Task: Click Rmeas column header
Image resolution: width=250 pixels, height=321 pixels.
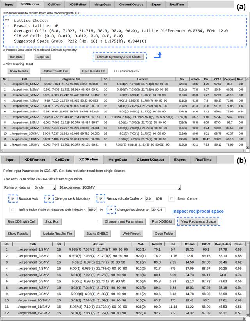Action: point(189,244)
